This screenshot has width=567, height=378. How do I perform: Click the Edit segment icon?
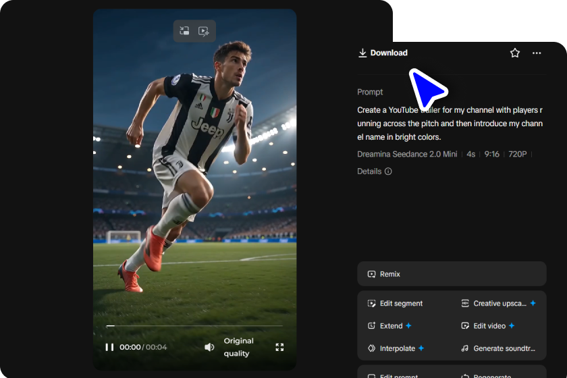click(x=371, y=304)
